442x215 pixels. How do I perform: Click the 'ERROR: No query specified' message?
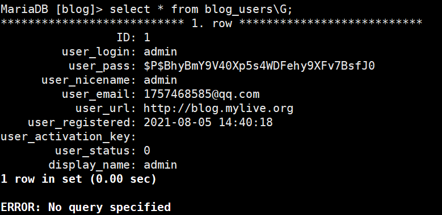pyautogui.click(x=86, y=207)
